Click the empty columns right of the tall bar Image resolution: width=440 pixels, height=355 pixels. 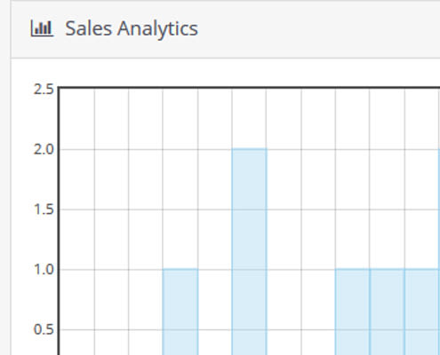tap(300, 222)
